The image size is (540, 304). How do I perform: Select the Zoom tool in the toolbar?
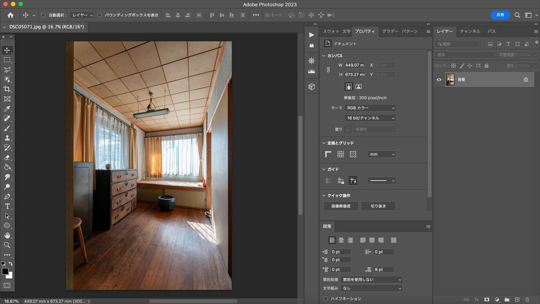click(x=7, y=245)
